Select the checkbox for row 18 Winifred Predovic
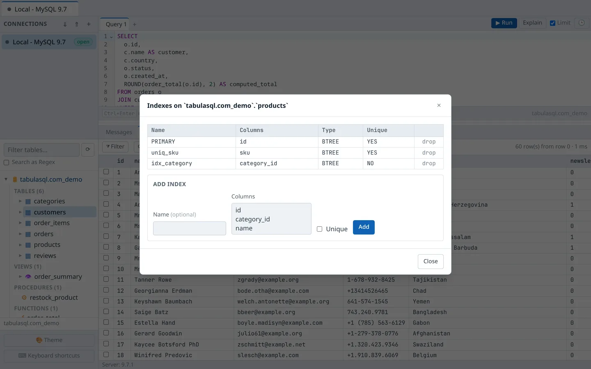The height and width of the screenshot is (369, 591). [x=106, y=354]
